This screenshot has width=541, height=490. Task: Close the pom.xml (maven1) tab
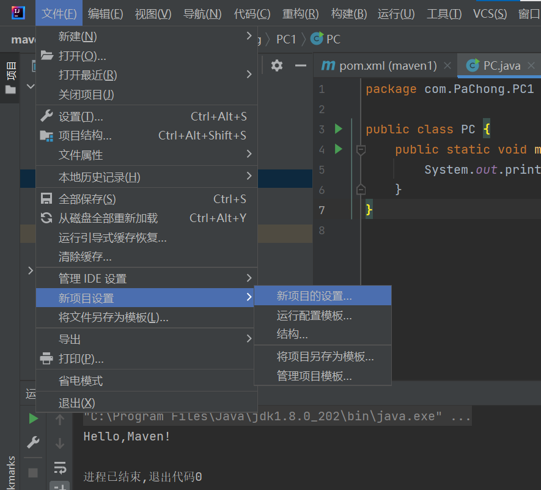pyautogui.click(x=447, y=65)
